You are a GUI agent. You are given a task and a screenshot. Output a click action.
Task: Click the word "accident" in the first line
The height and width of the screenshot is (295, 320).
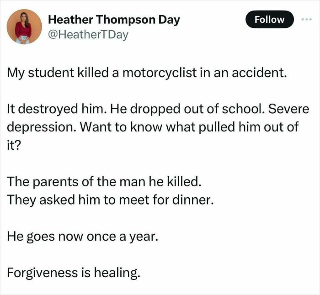click(258, 73)
